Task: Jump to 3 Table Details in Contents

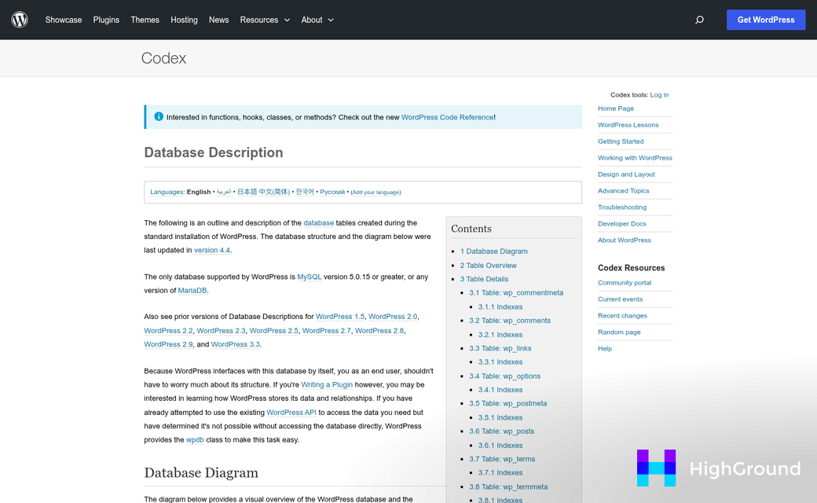Action: tap(484, 279)
